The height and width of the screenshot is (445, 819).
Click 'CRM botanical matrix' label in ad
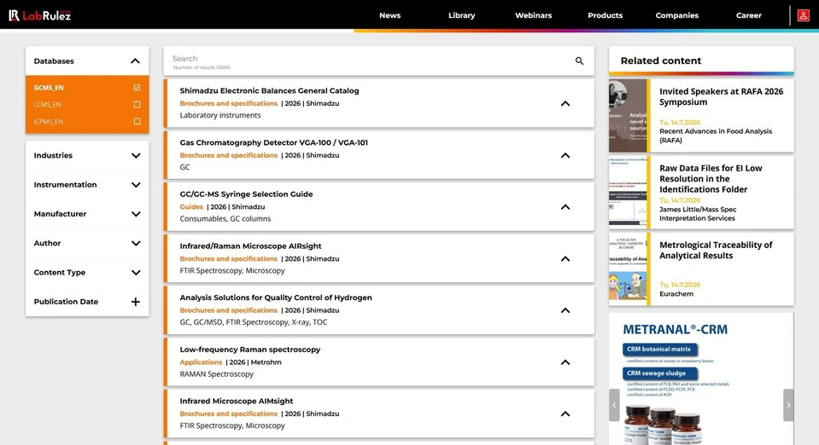[x=658, y=349]
